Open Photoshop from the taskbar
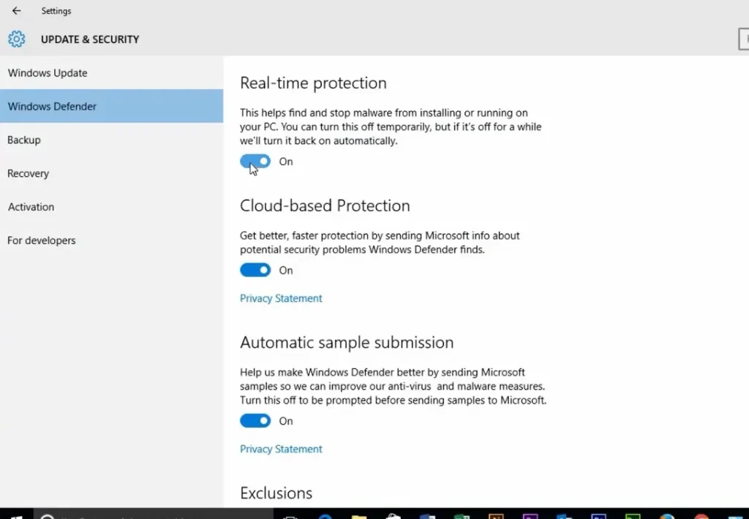The height and width of the screenshot is (519, 749). pos(599,514)
